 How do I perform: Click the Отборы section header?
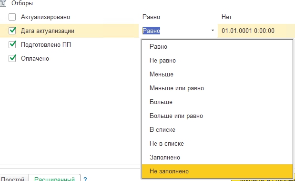22,3
